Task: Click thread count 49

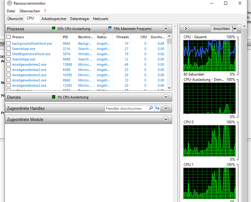Action: point(126,64)
